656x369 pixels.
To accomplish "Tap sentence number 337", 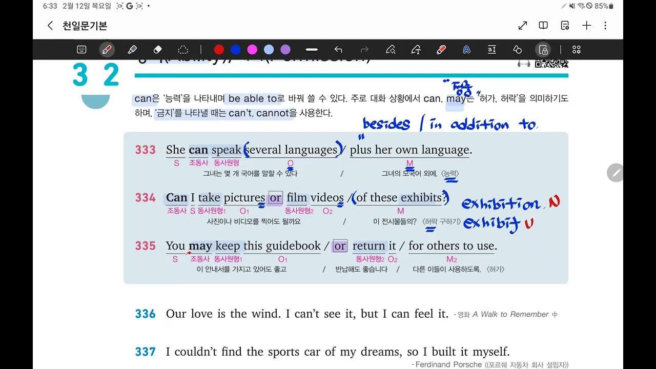I will (145, 352).
